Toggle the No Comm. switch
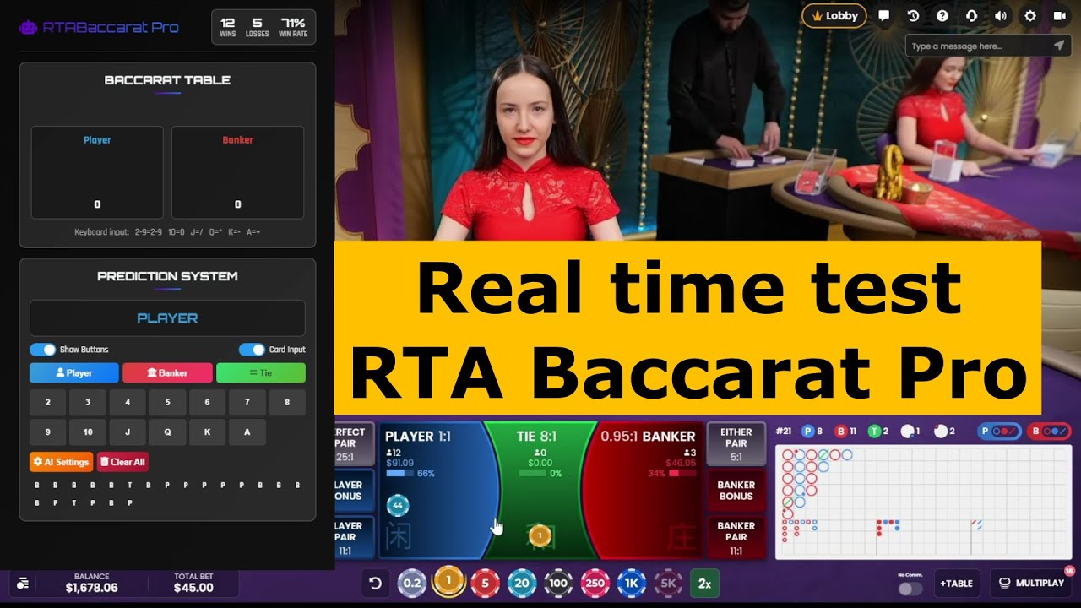 tap(910, 589)
